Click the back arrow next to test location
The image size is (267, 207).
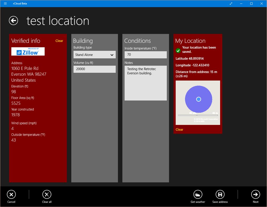[x=13, y=20]
